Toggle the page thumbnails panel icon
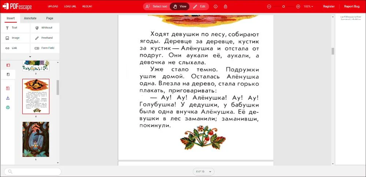Viewport: 366px width, 177px height. 8,65
